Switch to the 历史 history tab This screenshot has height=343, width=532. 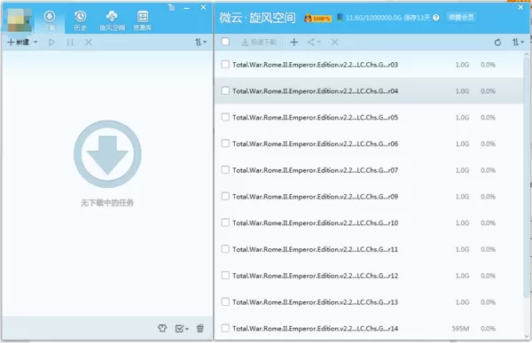point(81,21)
